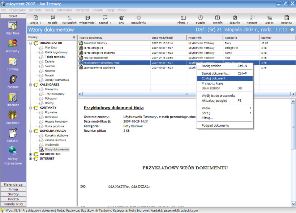
Task: Select Dodaj szablon in context menu
Action: click(225, 66)
